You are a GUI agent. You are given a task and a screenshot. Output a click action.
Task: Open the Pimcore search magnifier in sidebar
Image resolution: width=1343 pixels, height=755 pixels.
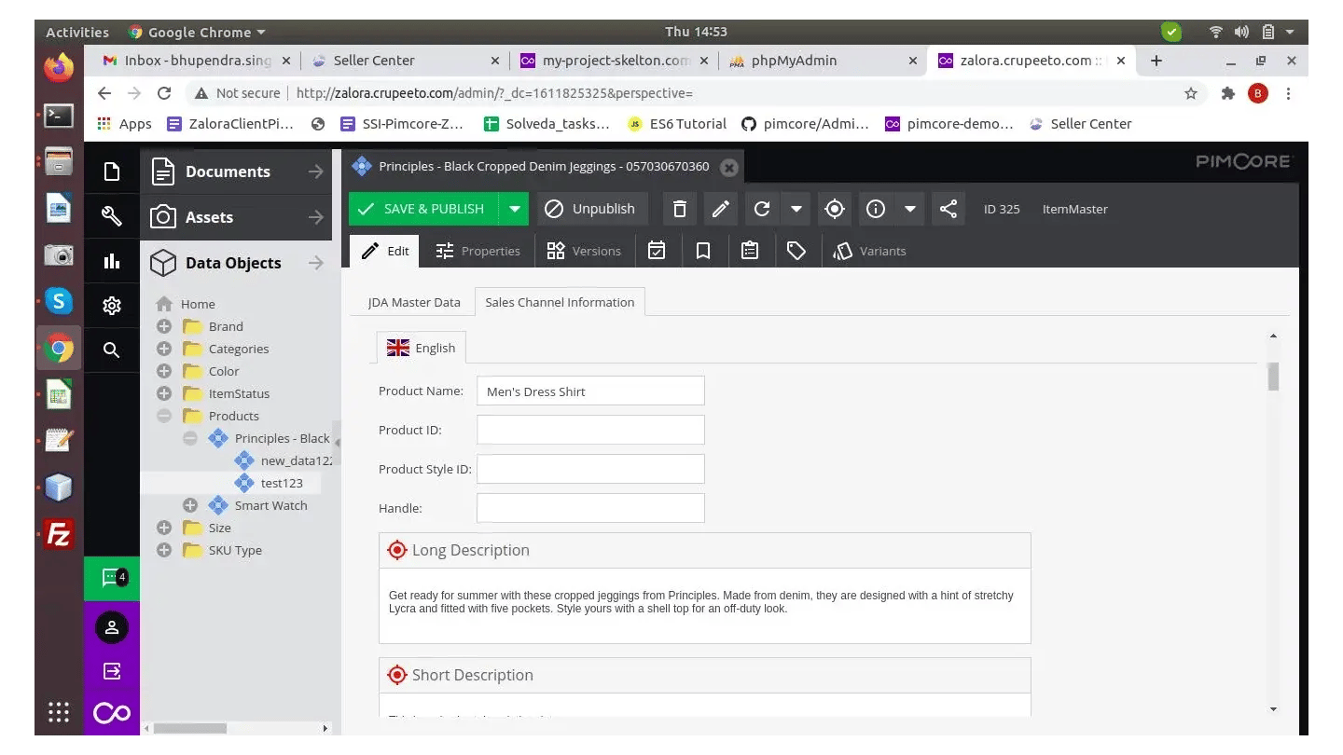112,350
